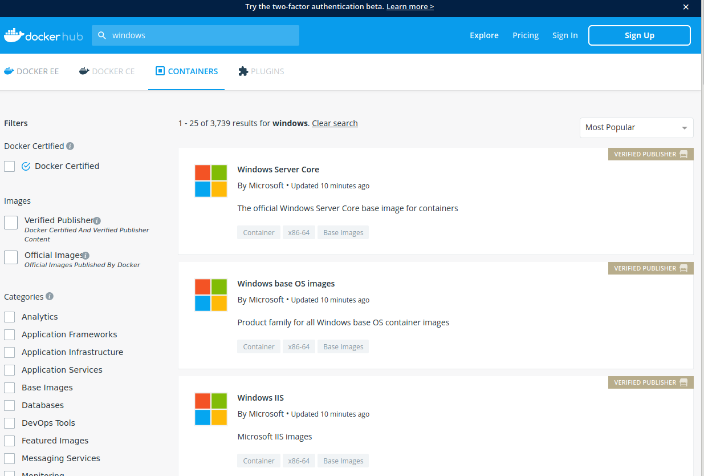704x476 pixels.
Task: Click Base Images tag on Windows IIS
Action: pos(343,461)
